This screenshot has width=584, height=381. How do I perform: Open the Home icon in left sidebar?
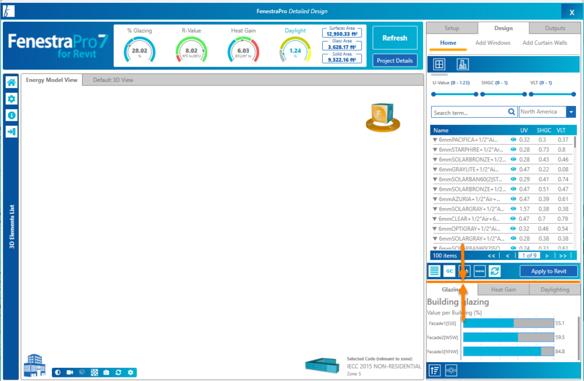(11, 82)
